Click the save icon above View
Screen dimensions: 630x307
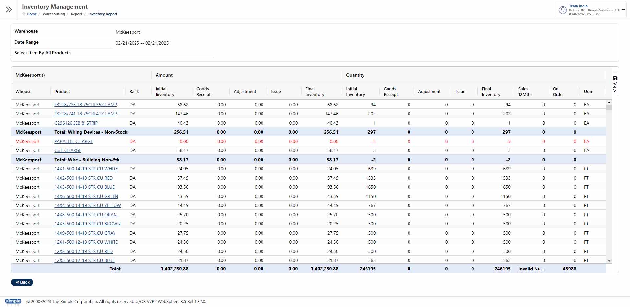615,78
